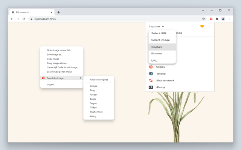The width and height of the screenshot is (241, 150).
Task: Choose Save image as... from context menu
Action: coord(55,54)
